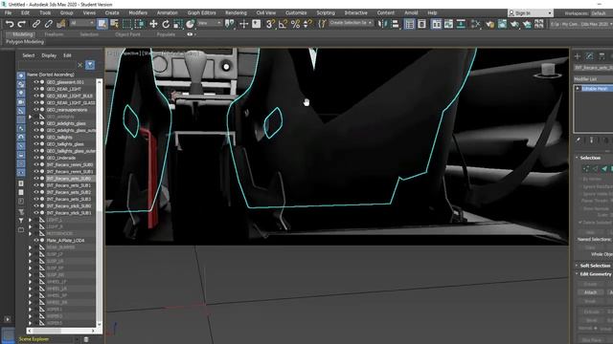Activate the Select and Link tool
The image size is (613, 344).
[x=36, y=24]
